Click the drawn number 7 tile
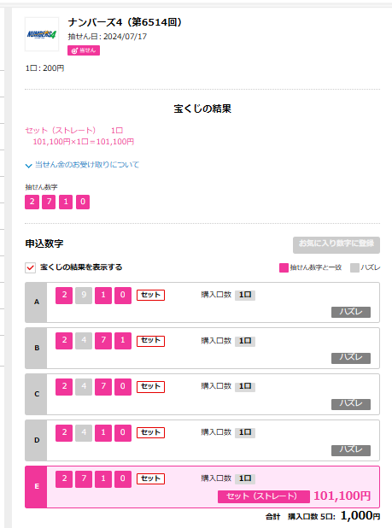Viewport: 392px width, 528px height. click(x=49, y=202)
